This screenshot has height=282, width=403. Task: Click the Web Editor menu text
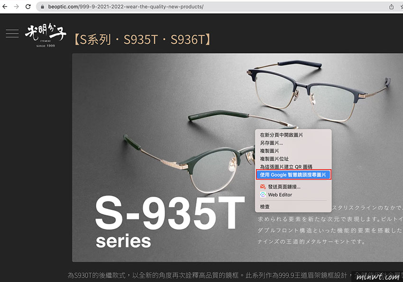point(280,195)
